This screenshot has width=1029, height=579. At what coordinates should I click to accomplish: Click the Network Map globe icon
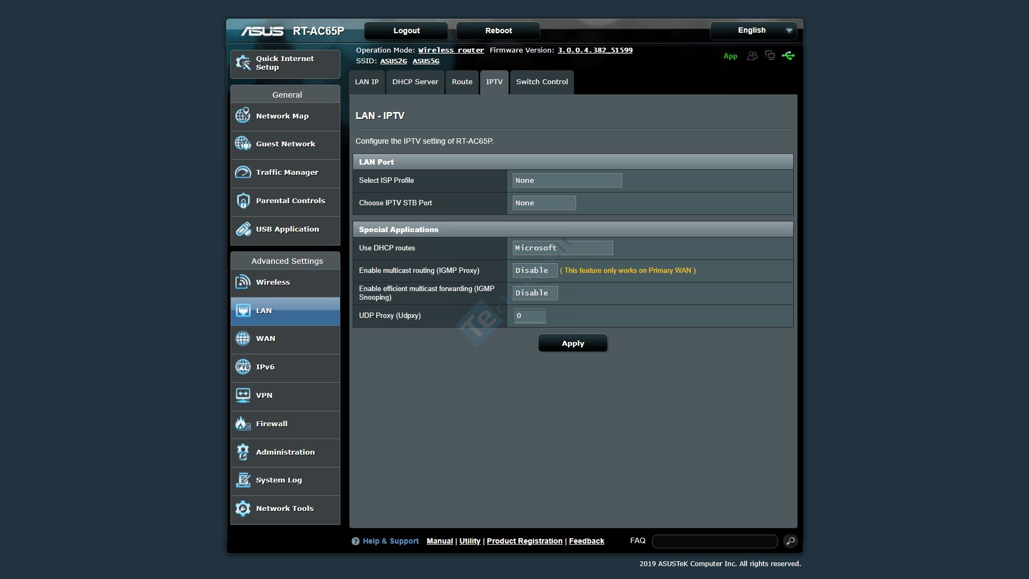tap(243, 115)
